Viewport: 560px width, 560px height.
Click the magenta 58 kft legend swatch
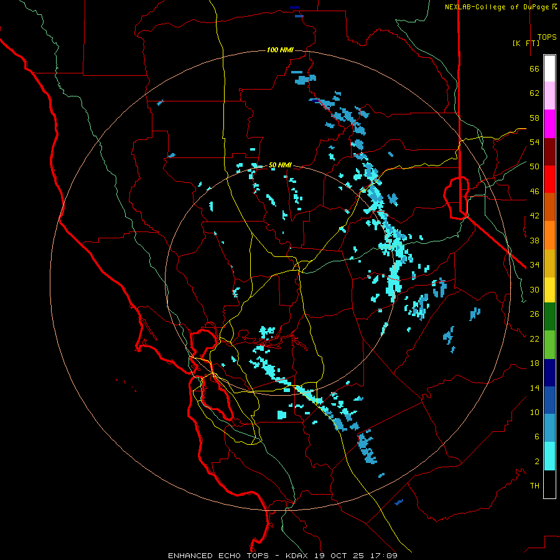pyautogui.click(x=549, y=124)
